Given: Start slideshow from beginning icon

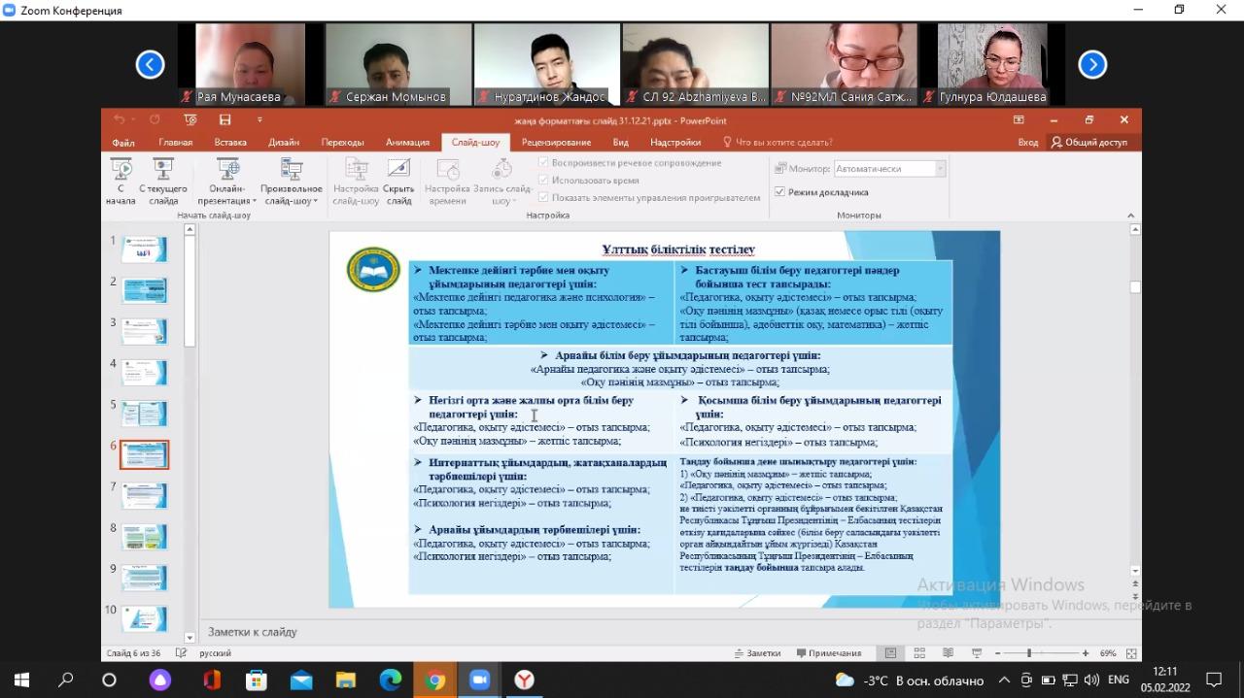Looking at the screenshot, I should pos(121,171).
